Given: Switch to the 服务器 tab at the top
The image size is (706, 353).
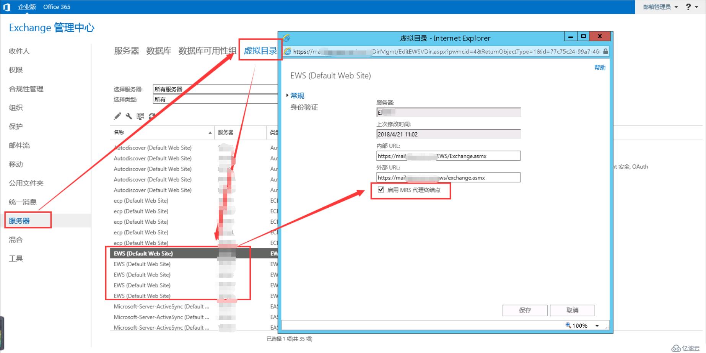Looking at the screenshot, I should (x=127, y=50).
